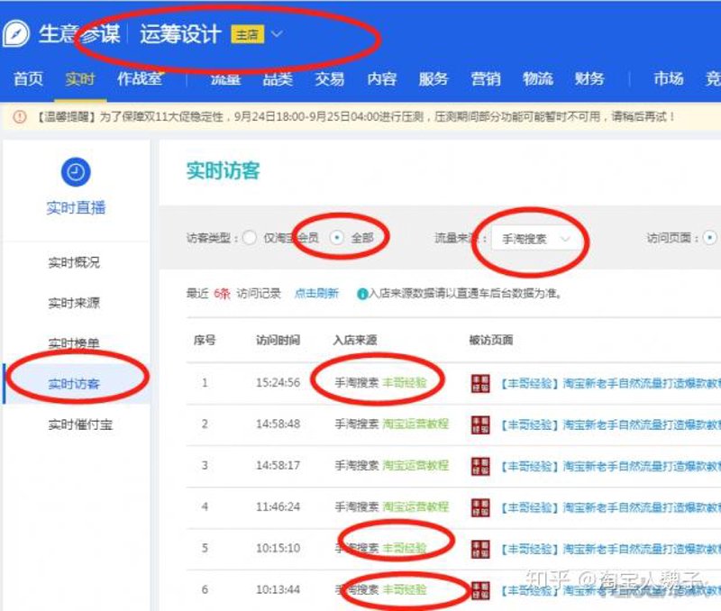
Task: Click the warning icon in the notice bar
Action: 20,117
